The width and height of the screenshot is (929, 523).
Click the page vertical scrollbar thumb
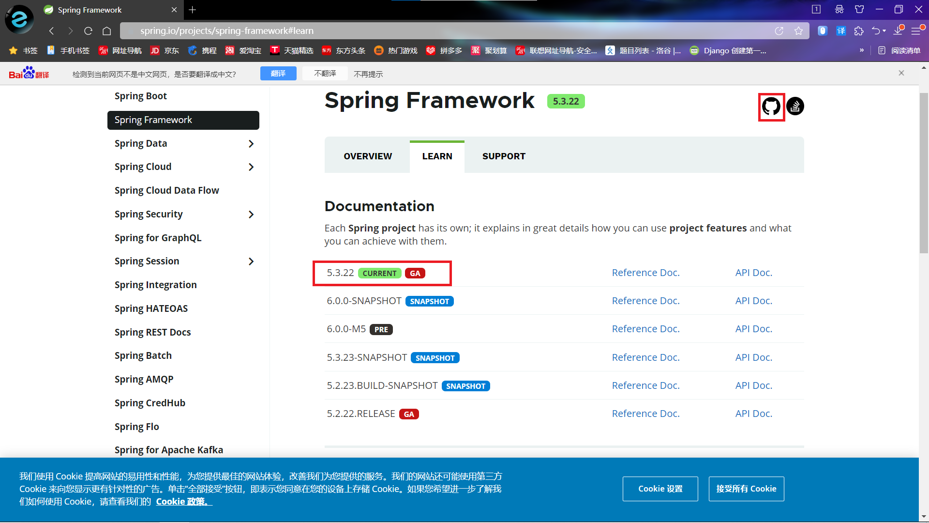(x=924, y=172)
